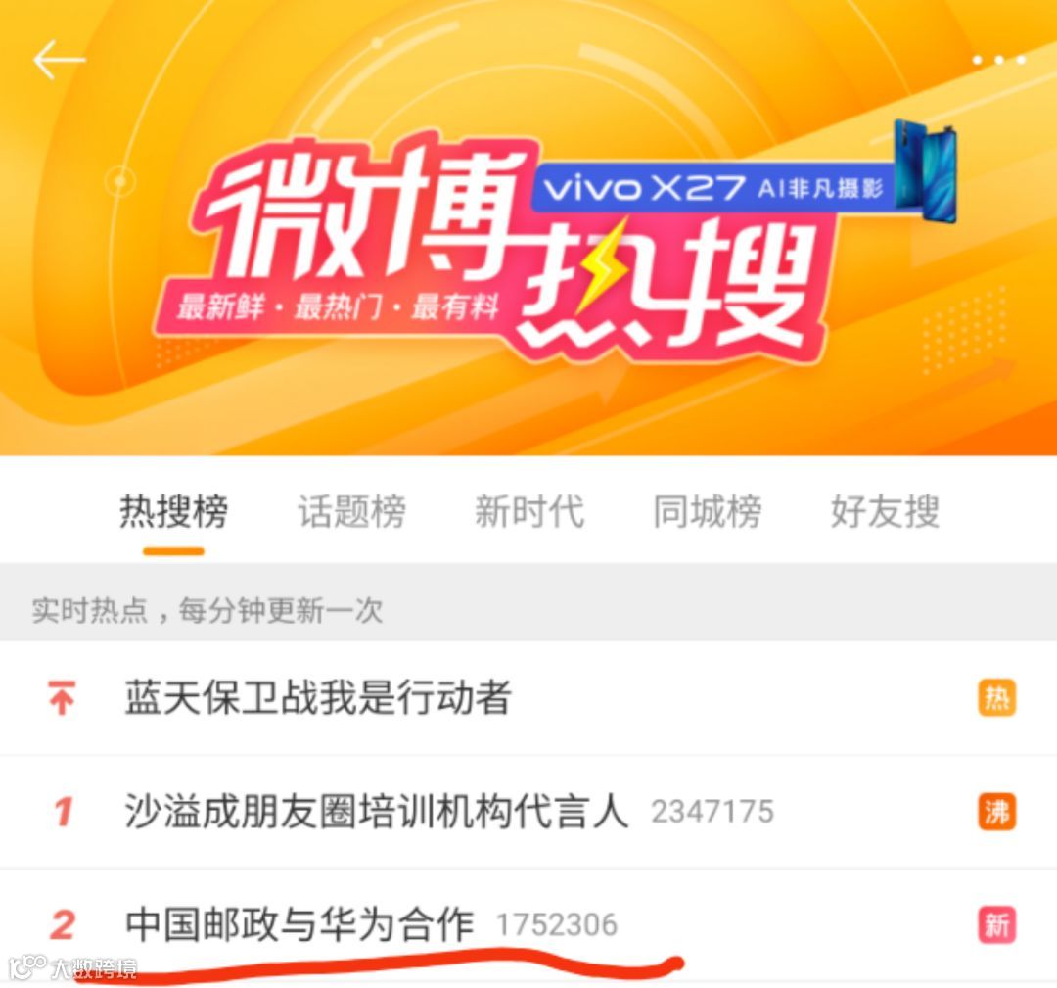Select the 热搜榜 tab

pos(174,511)
